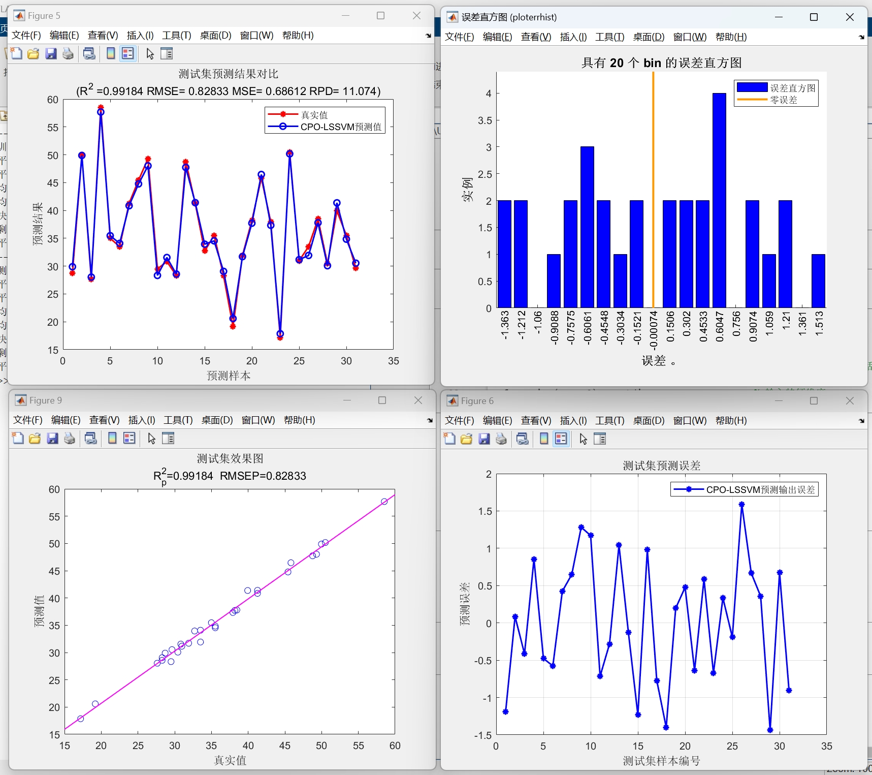Image resolution: width=872 pixels, height=775 pixels.
Task: Open Property Inspector icon in Figure 6
Action: (600, 439)
